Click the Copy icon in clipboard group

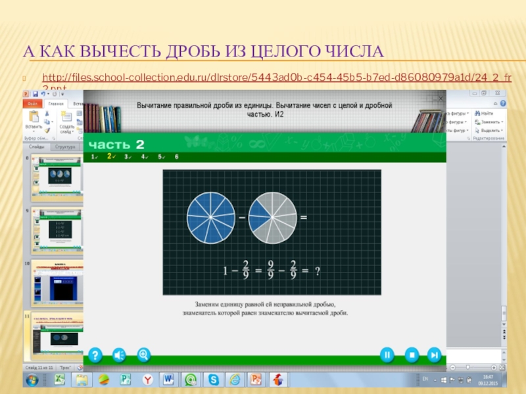coord(47,122)
